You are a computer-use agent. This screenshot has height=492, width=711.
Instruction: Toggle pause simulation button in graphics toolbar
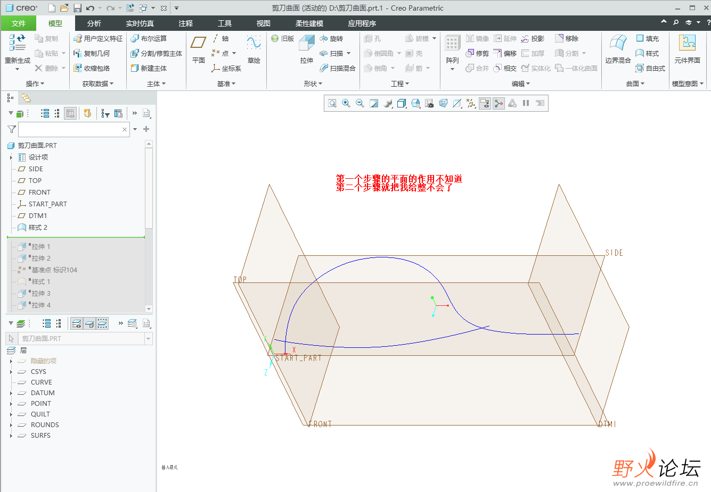point(526,103)
